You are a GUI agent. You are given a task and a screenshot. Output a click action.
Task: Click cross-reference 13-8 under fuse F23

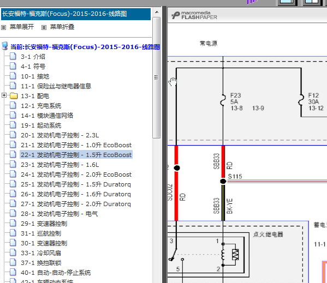(x=236, y=108)
